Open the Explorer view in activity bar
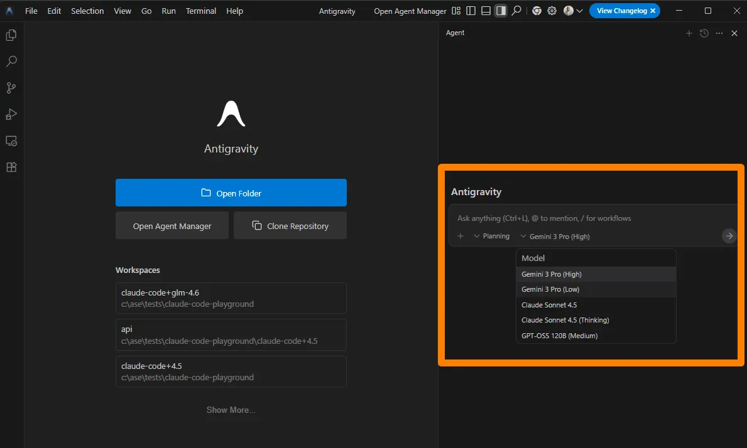The width and height of the screenshot is (747, 448). pyautogui.click(x=11, y=35)
